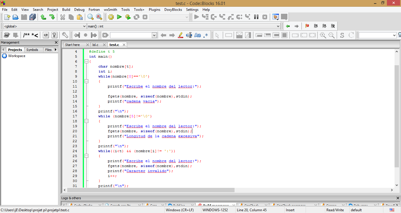Open the Plugins menu
The height and width of the screenshot is (213, 401).
tap(154, 9)
